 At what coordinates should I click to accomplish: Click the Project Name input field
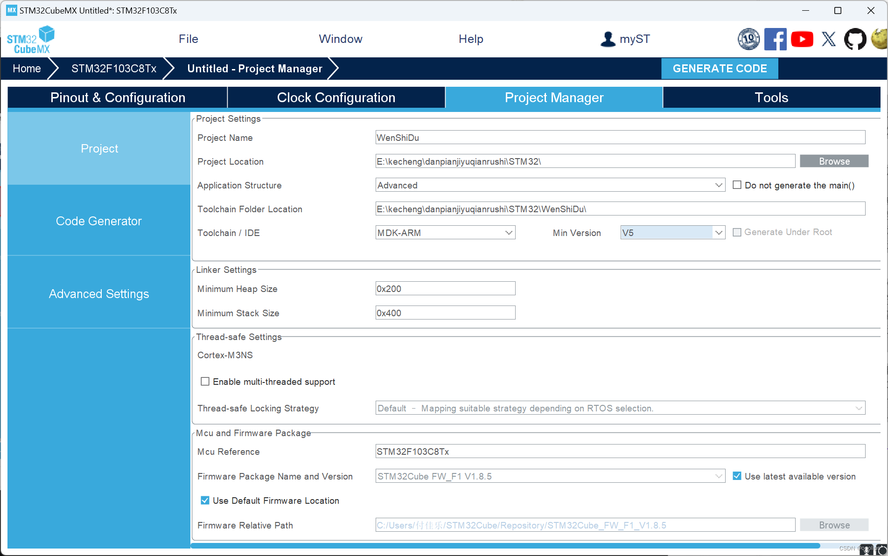[x=620, y=138]
